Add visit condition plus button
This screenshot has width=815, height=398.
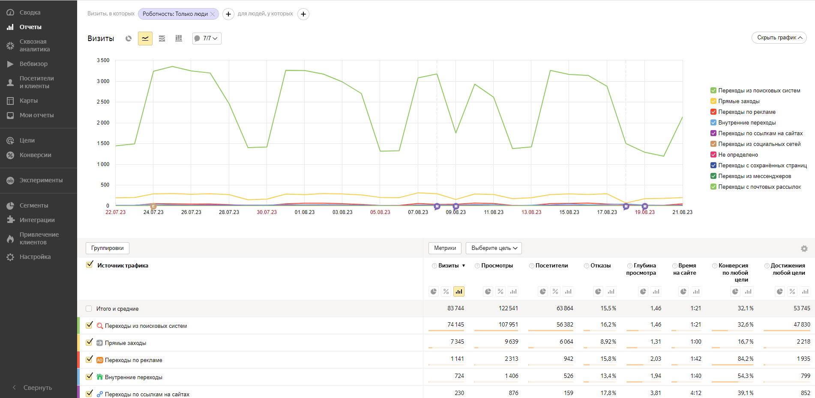click(228, 14)
